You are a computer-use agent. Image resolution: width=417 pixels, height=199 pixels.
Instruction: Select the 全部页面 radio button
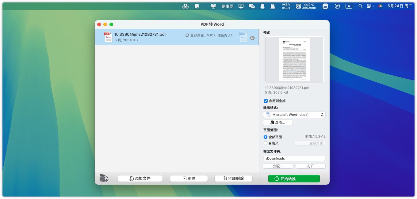click(266, 137)
